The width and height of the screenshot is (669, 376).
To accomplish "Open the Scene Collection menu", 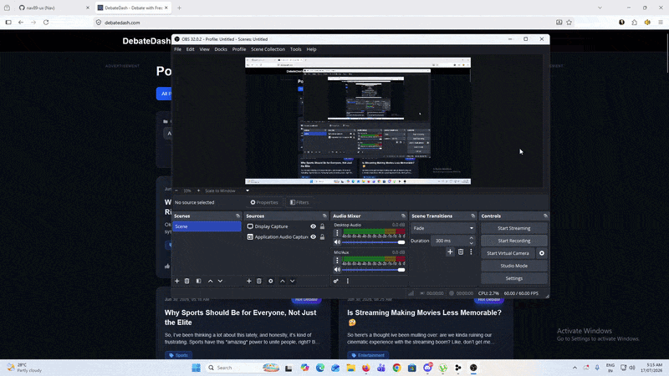I will pyautogui.click(x=268, y=49).
